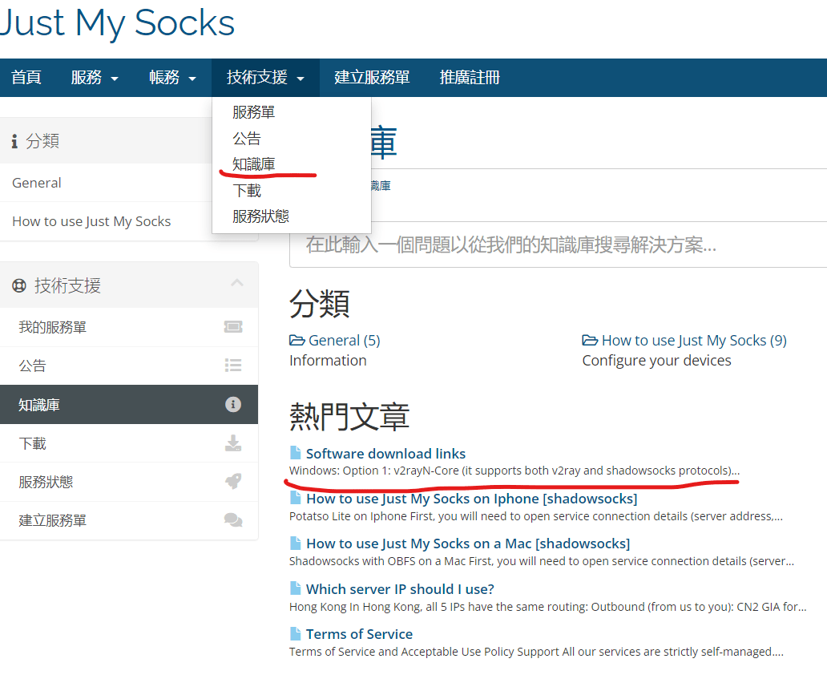Open How to use Just My Socks (9) category
Image resolution: width=827 pixels, height=691 pixels.
[693, 341]
